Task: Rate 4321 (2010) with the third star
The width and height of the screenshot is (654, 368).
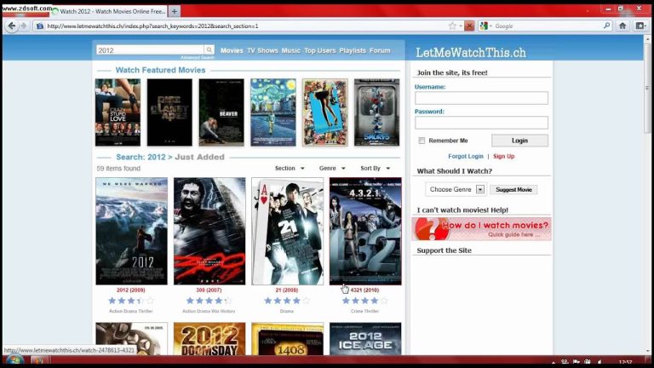Action: (365, 301)
